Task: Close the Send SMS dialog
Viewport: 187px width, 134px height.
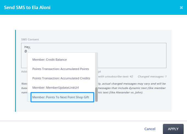Action: click(x=181, y=8)
